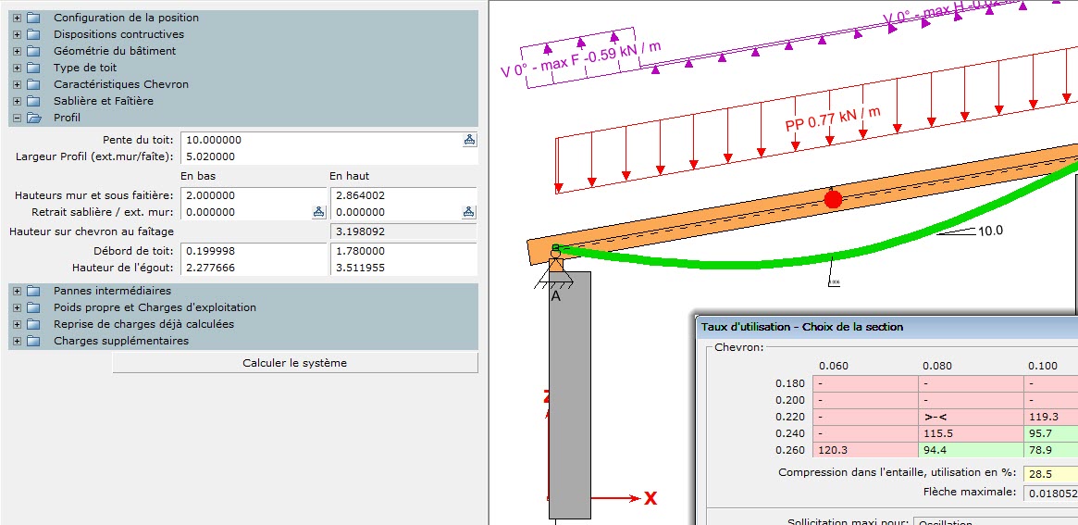Click the open folder icon beside Profil
Screen dimensions: 1078x525
pyautogui.click(x=34, y=118)
